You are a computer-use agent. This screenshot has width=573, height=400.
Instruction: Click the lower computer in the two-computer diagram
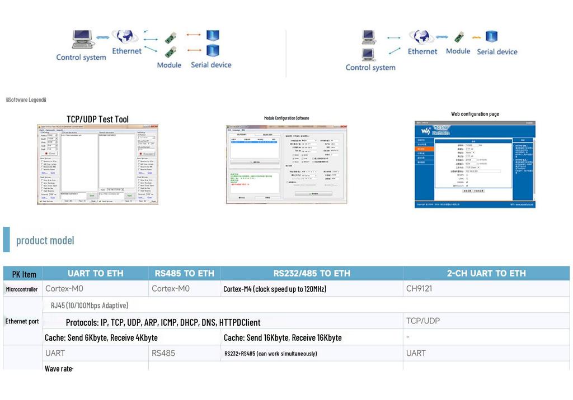coord(368,55)
